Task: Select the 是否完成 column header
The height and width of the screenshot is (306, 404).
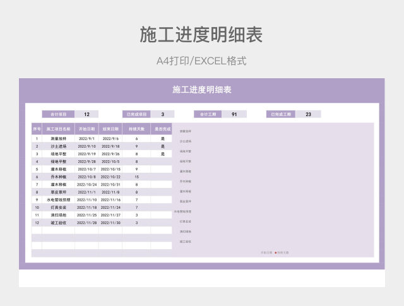Action: pos(162,129)
